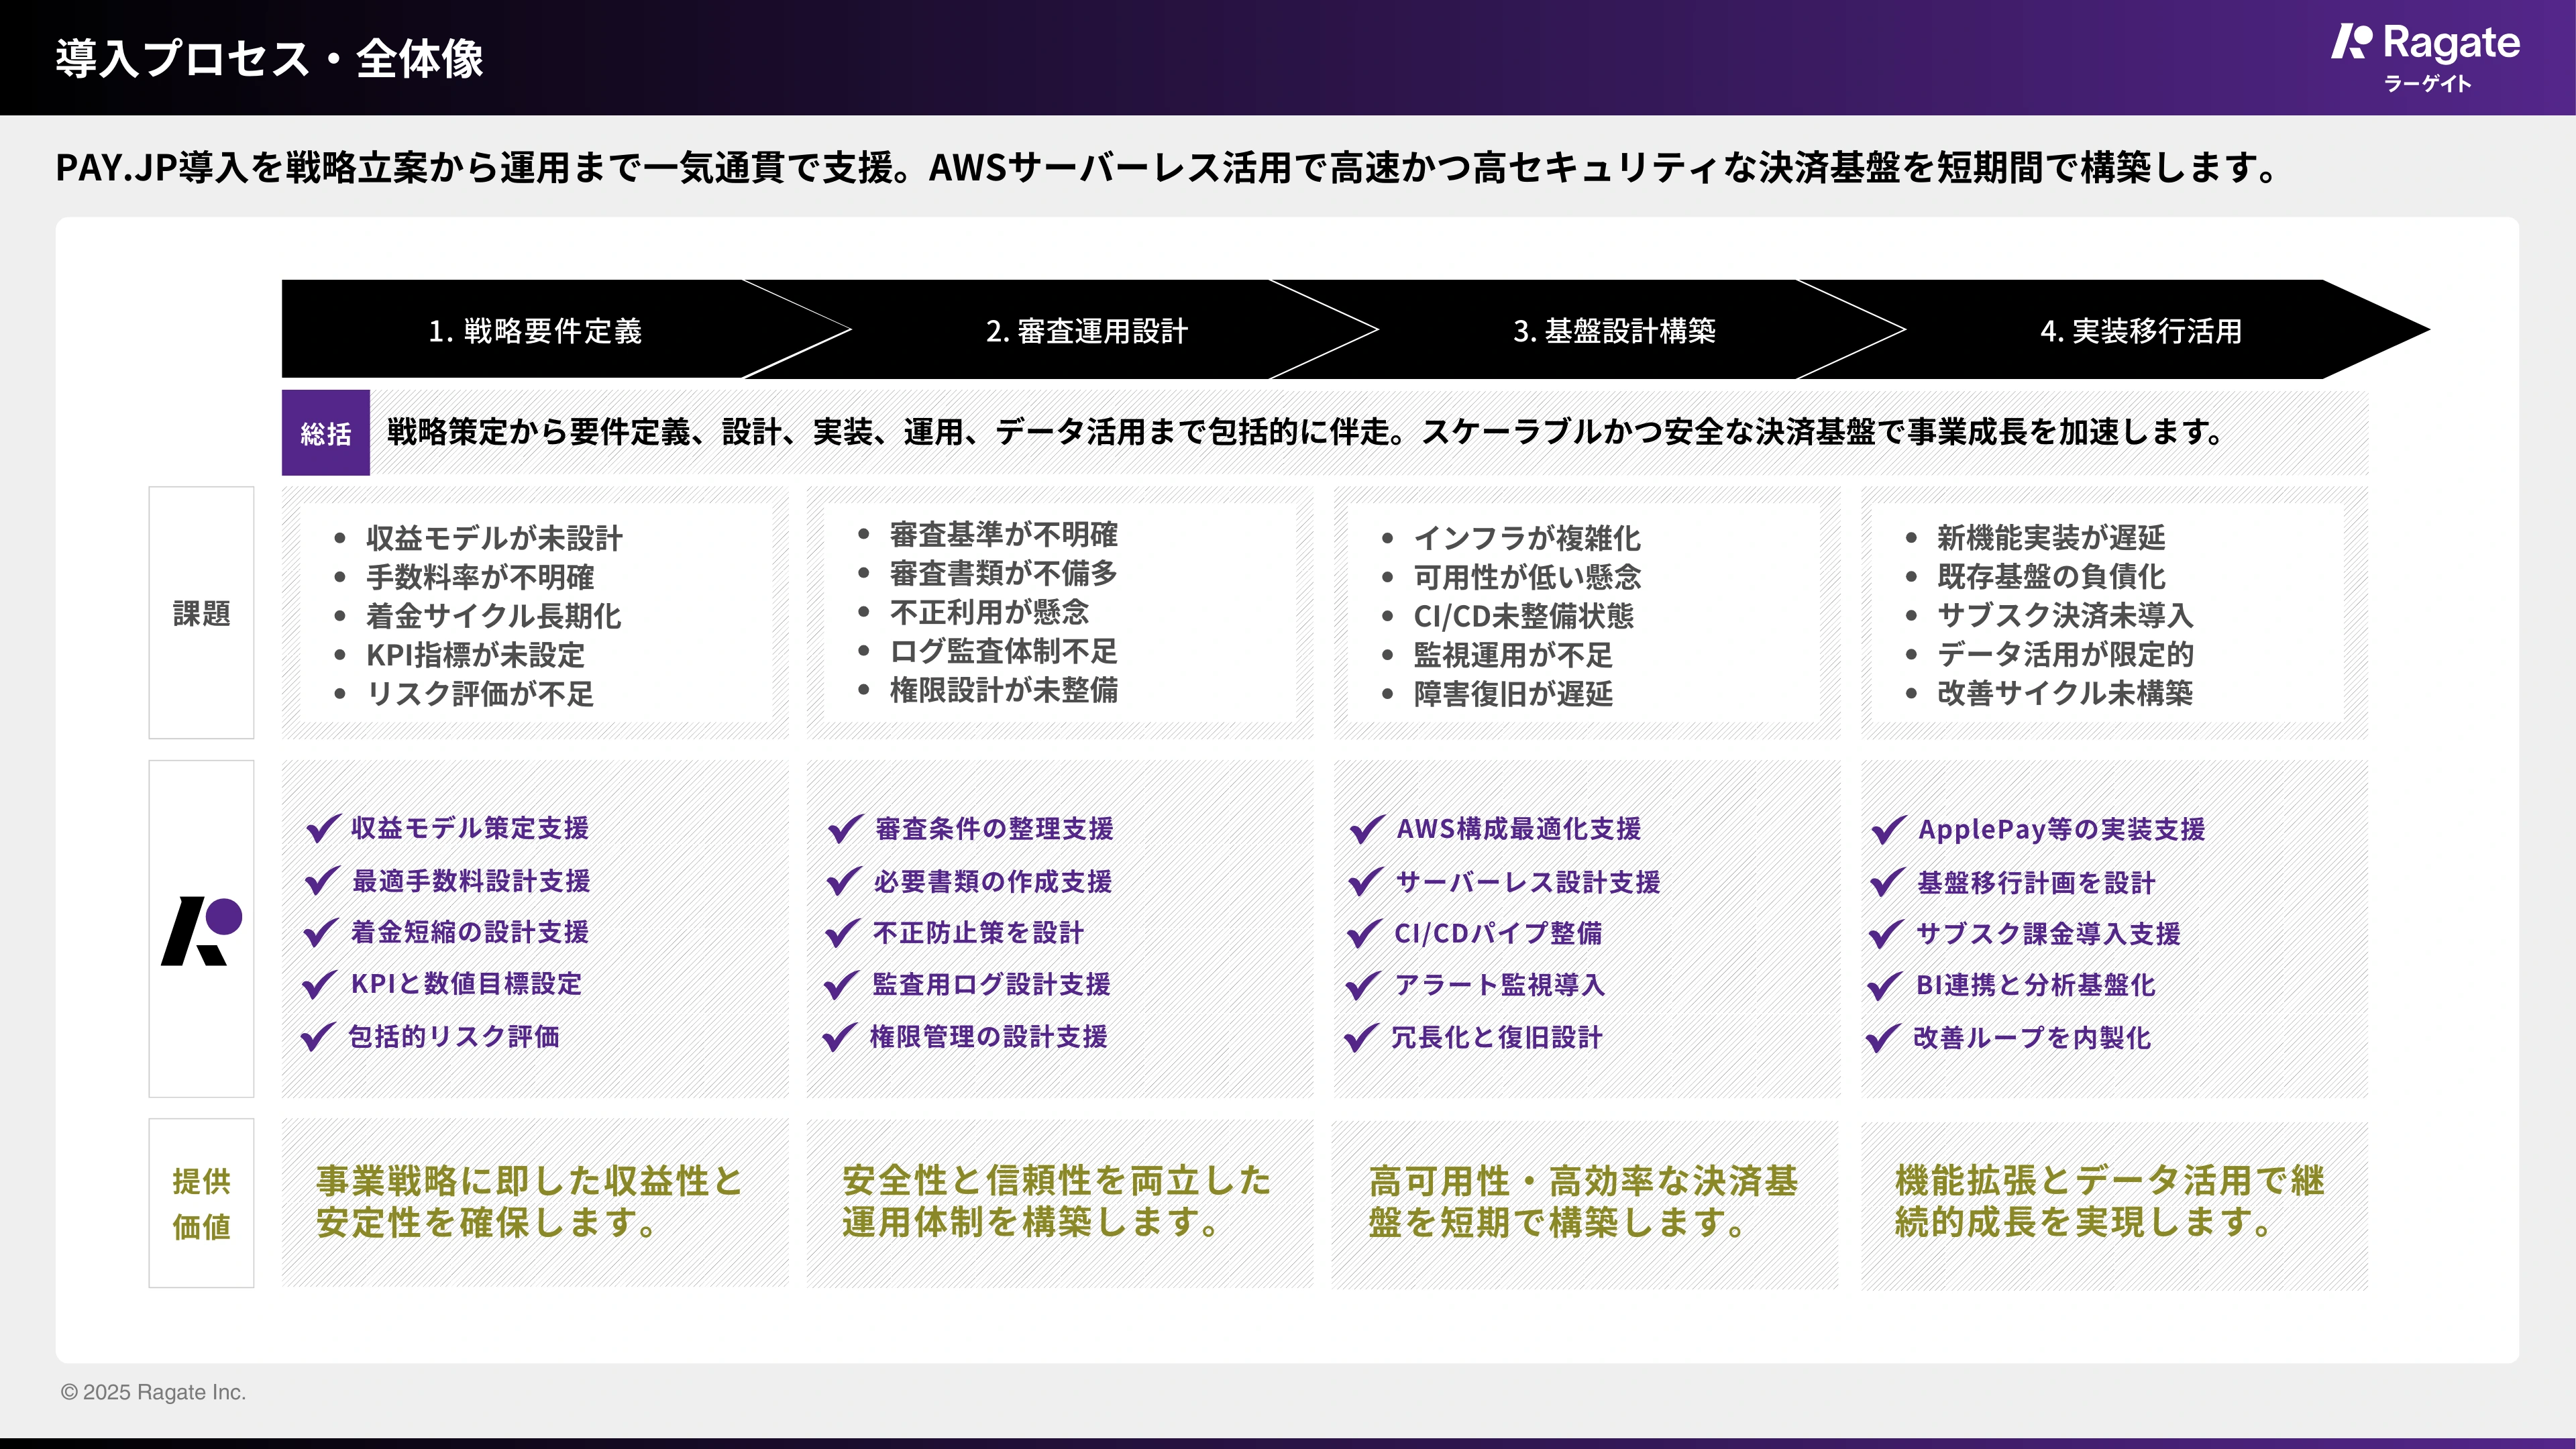Click checkmark beside 不正防止策を設計
Image resolution: width=2576 pixels, height=1449 pixels.
(x=843, y=934)
